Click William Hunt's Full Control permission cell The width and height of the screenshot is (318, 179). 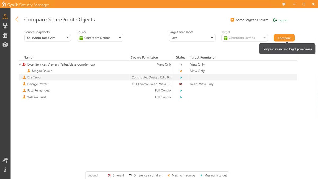[x=163, y=97]
